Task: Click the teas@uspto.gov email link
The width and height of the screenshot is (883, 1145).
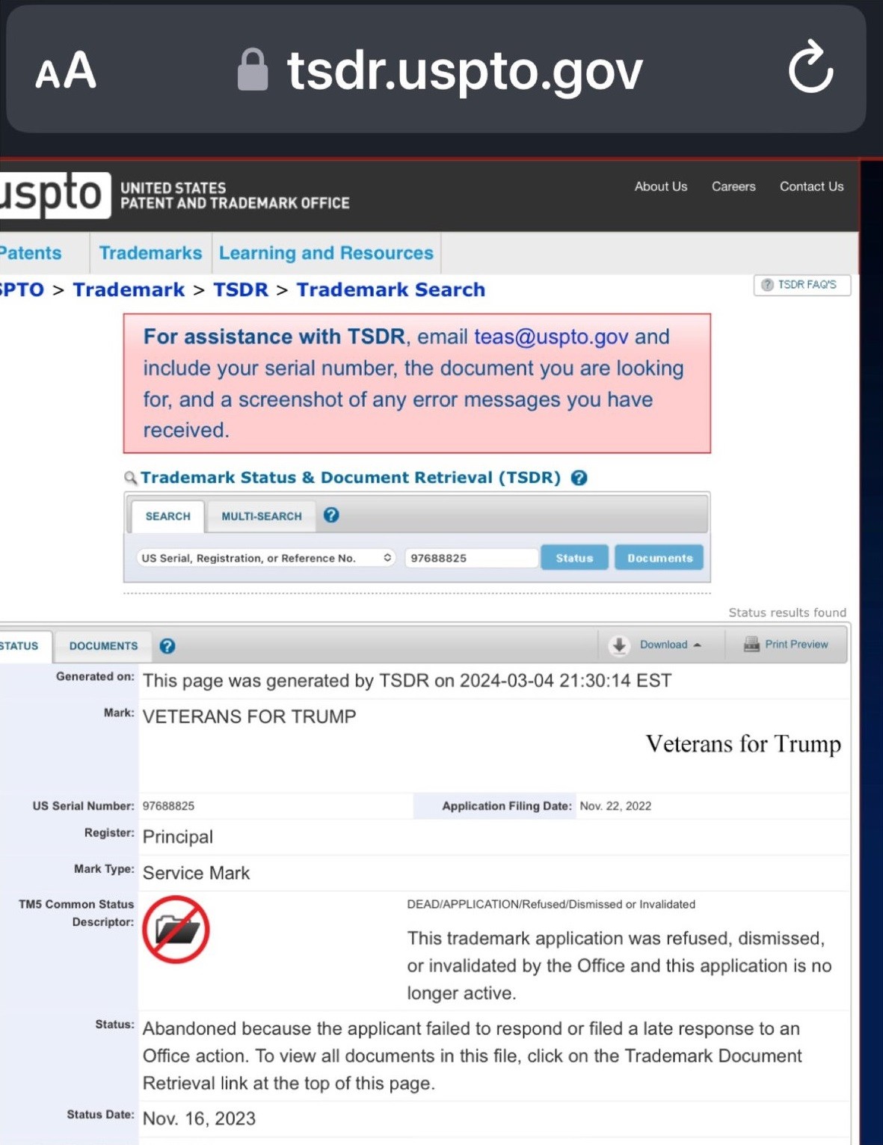Action: click(x=551, y=337)
